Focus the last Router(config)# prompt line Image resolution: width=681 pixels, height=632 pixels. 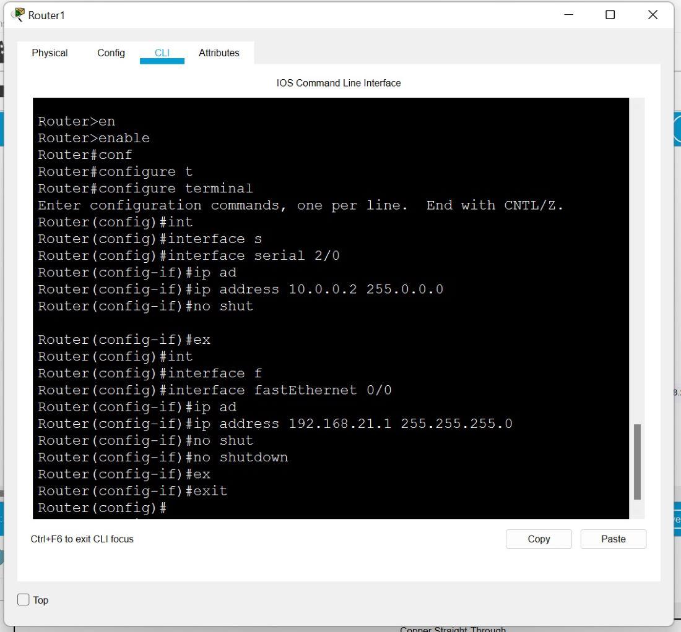[102, 508]
